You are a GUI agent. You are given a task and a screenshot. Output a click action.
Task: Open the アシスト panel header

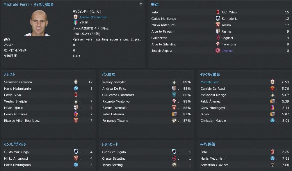point(10,75)
